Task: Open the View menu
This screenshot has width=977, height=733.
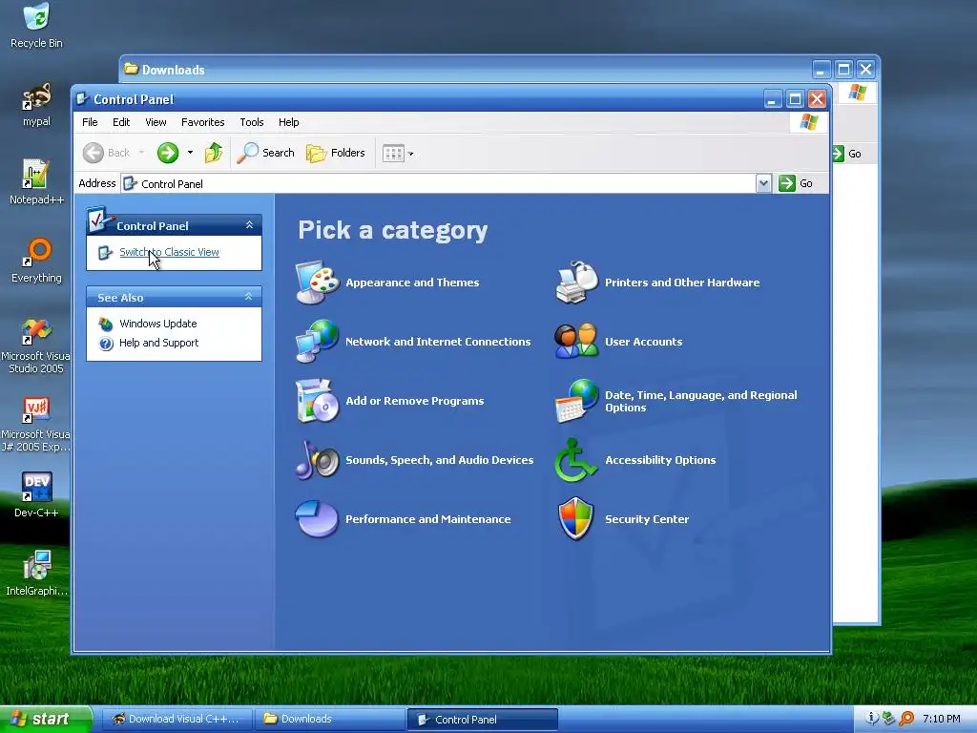Action: pos(156,122)
